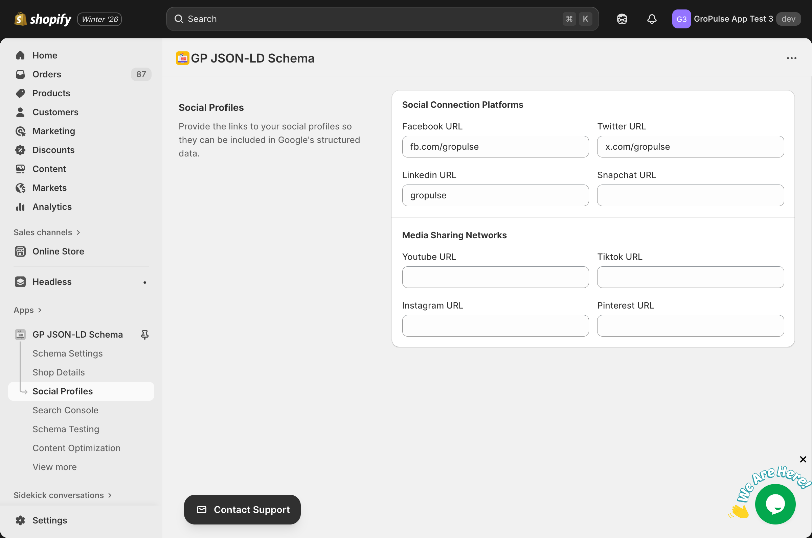Viewport: 812px width, 538px height.
Task: Open the notifications bell
Action: pyautogui.click(x=652, y=19)
